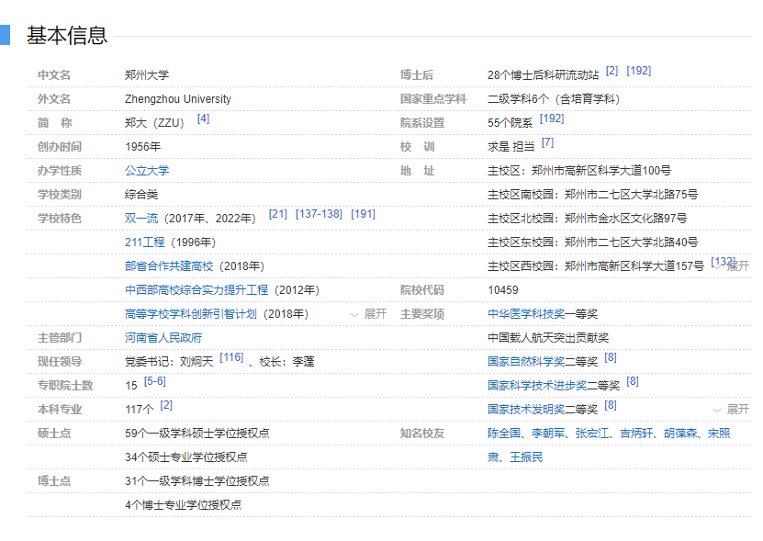763x541 pixels.
Task: Expand the 学校特色 list
Action: (x=369, y=314)
